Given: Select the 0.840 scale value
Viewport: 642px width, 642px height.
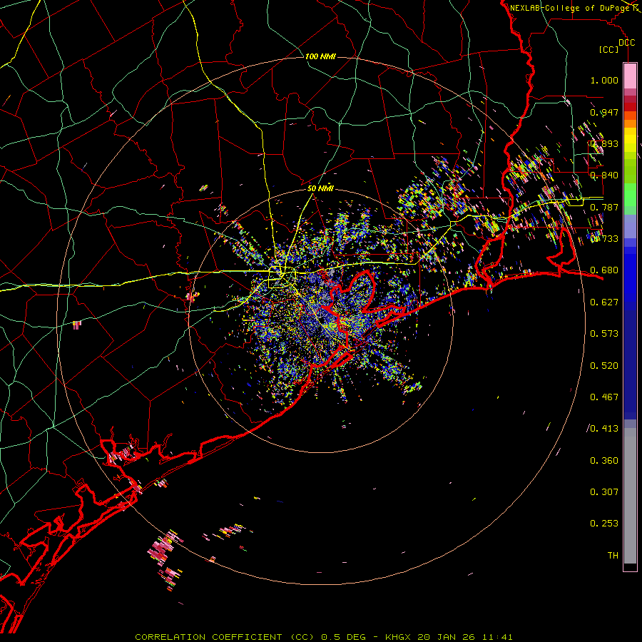Looking at the screenshot, I should [604, 175].
